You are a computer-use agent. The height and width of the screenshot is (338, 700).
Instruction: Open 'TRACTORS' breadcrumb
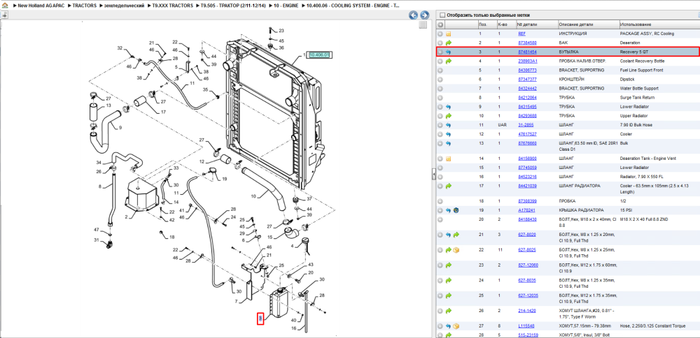click(83, 6)
